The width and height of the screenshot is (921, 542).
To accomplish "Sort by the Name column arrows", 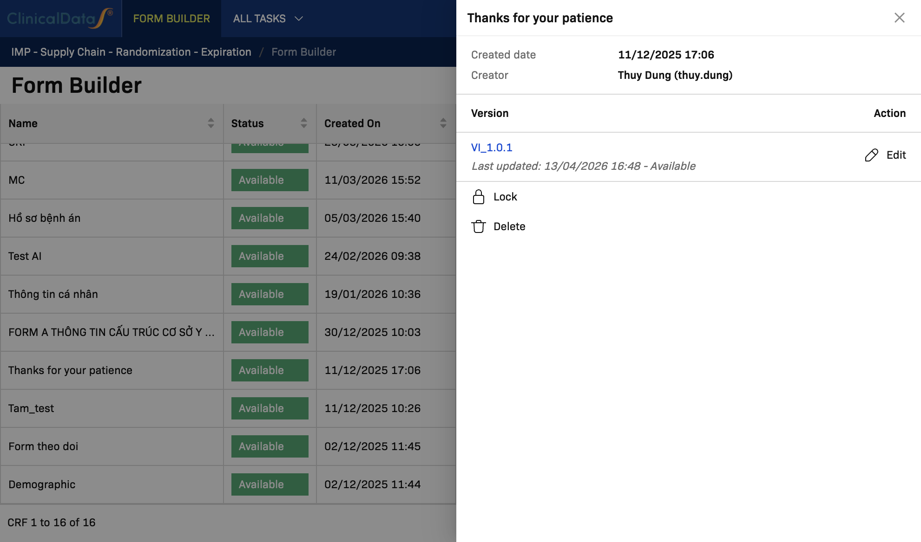I will (x=211, y=123).
